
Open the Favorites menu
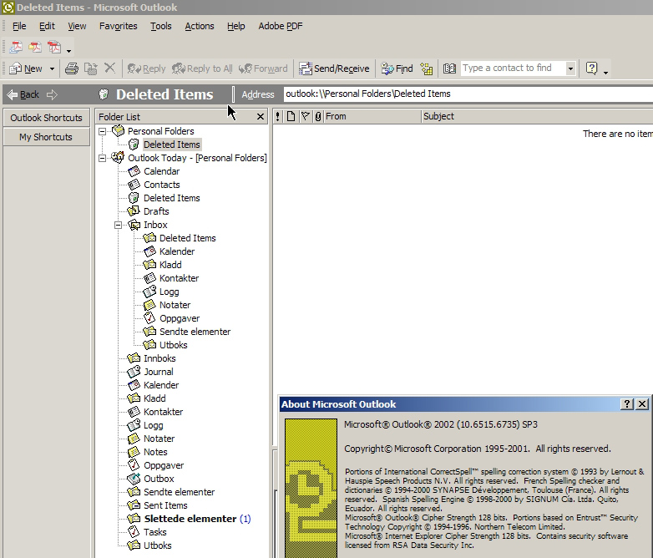click(119, 26)
